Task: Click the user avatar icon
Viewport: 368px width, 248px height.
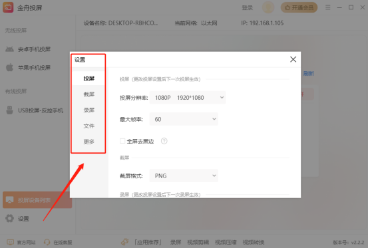Action: tap(268, 7)
